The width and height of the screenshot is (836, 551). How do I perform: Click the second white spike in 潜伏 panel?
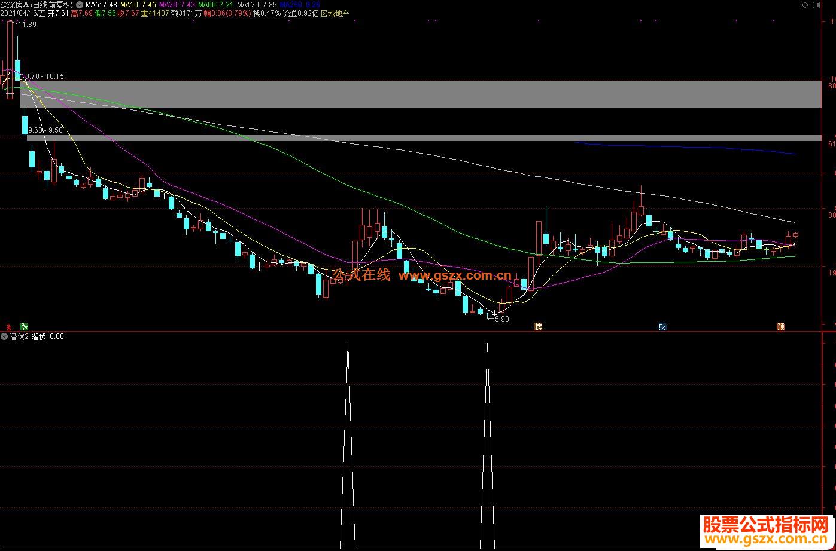487,445
